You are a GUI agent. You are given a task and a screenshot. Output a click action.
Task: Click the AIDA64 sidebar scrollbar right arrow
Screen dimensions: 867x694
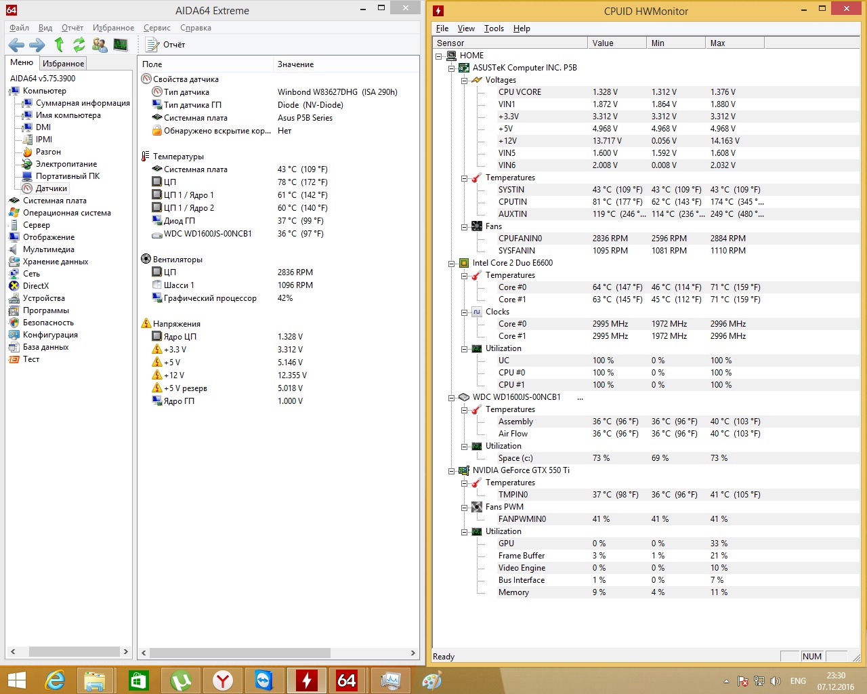pos(125,651)
